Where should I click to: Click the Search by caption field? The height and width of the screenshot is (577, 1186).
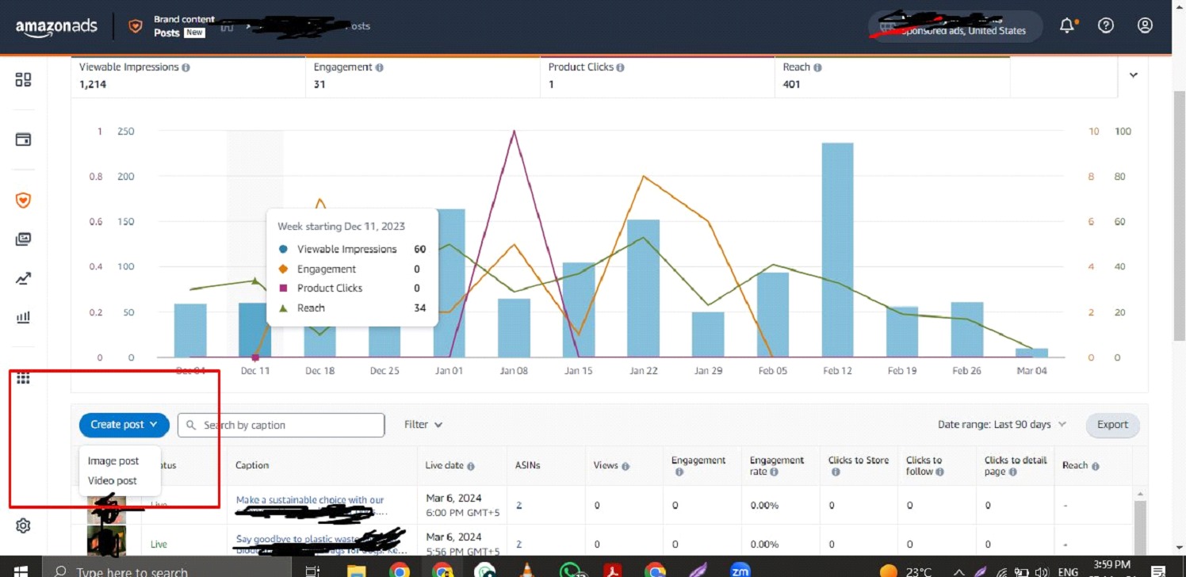280,425
